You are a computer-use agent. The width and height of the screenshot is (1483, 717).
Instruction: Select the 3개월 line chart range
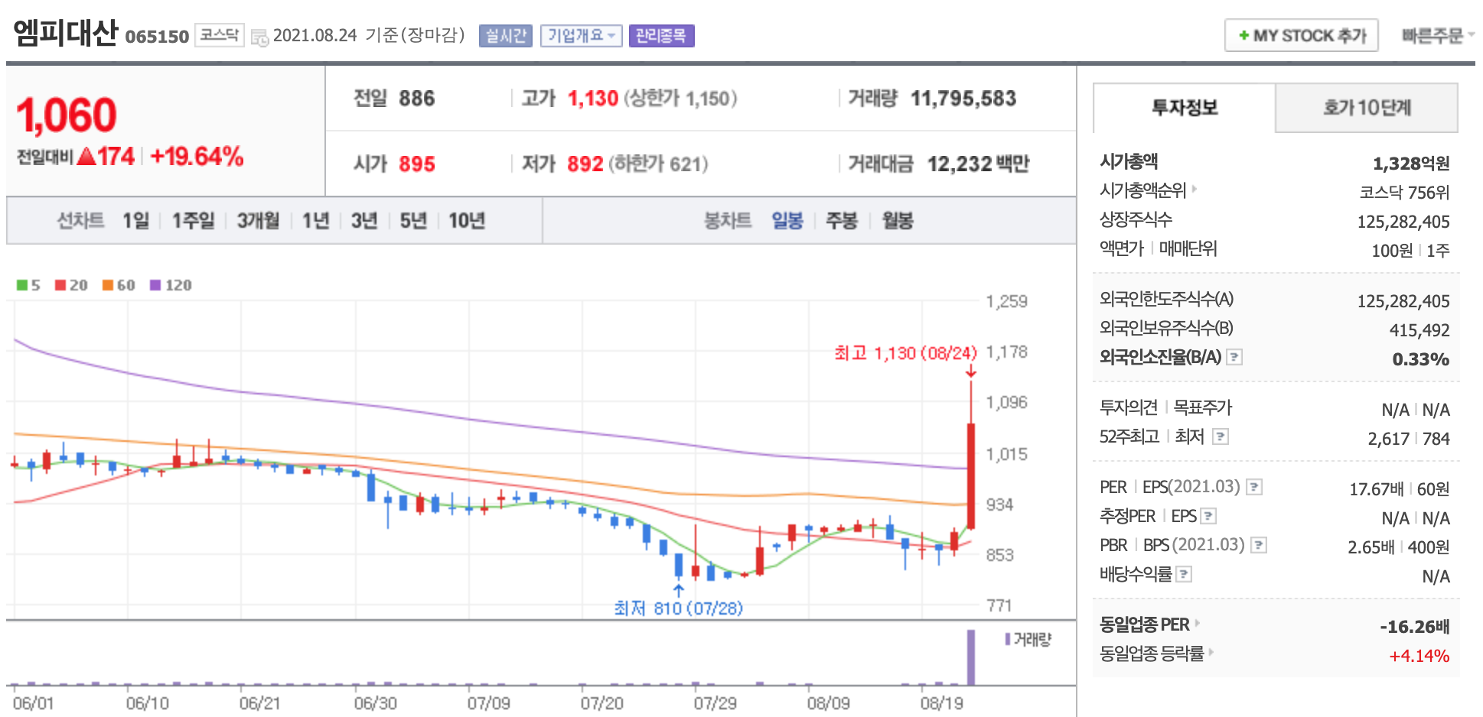pyautogui.click(x=258, y=221)
